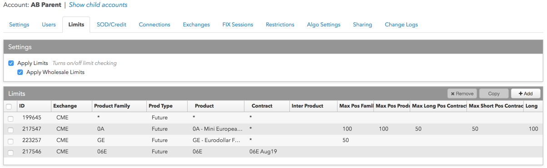The width and height of the screenshot is (547, 168).
Task: Click the Copy button in Limits panel
Action: (494, 94)
